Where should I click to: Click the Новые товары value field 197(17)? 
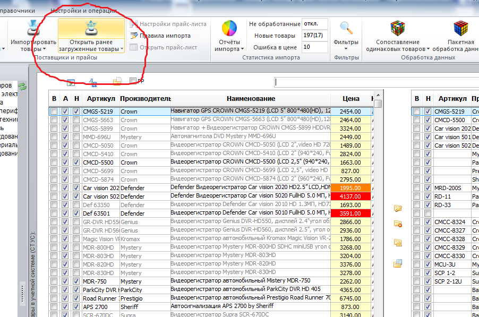[315, 36]
